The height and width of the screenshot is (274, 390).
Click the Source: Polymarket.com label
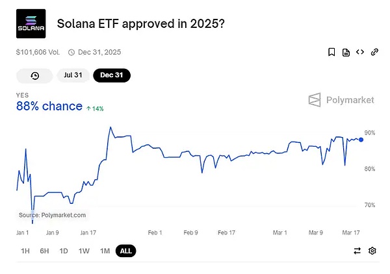point(52,215)
